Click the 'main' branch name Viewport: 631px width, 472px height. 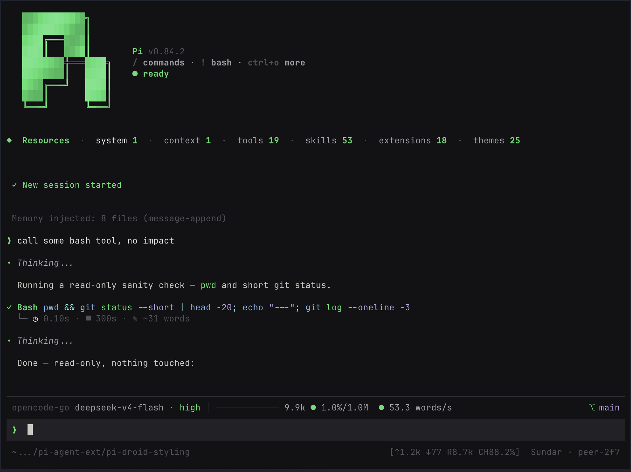pos(609,408)
